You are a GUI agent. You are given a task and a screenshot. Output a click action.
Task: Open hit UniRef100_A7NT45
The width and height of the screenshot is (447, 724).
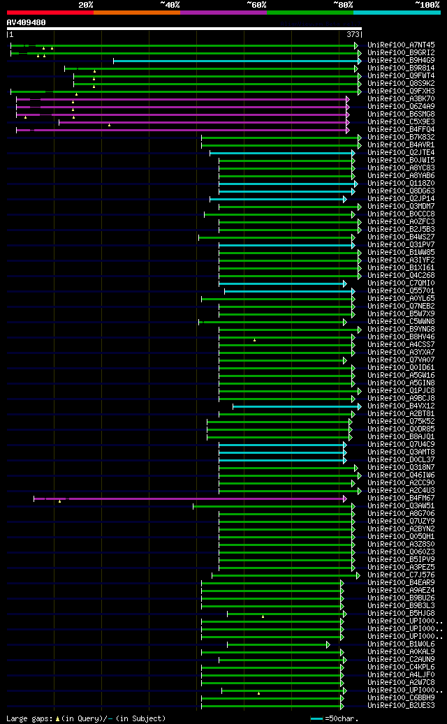click(401, 45)
